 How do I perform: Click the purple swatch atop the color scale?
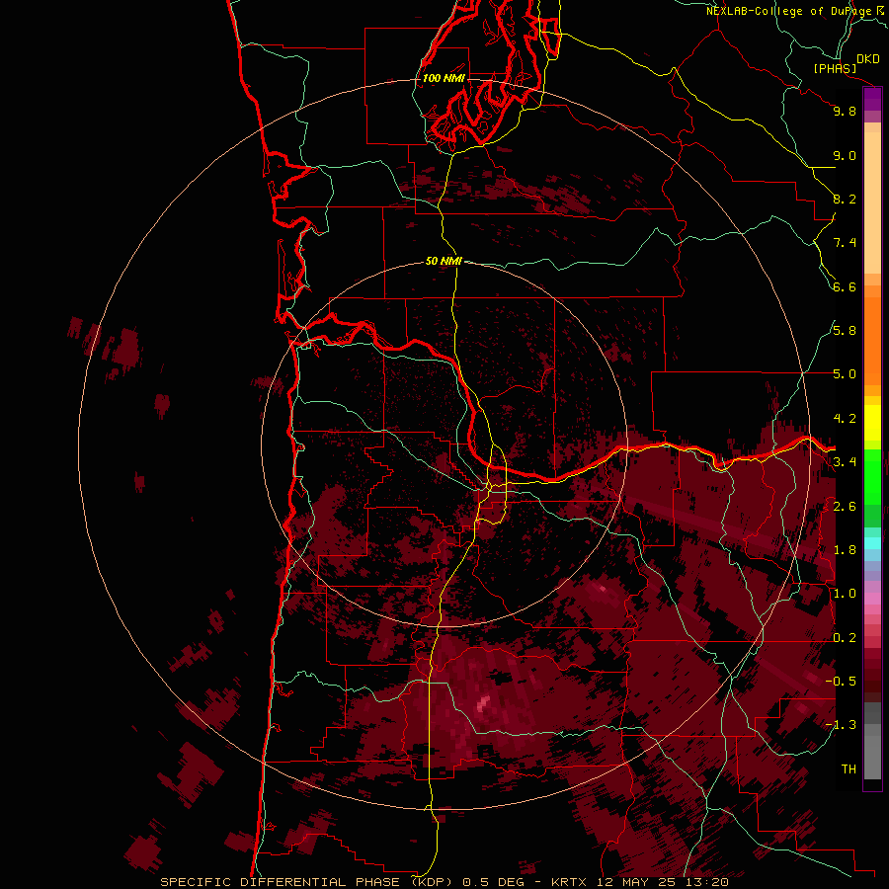pos(872,99)
